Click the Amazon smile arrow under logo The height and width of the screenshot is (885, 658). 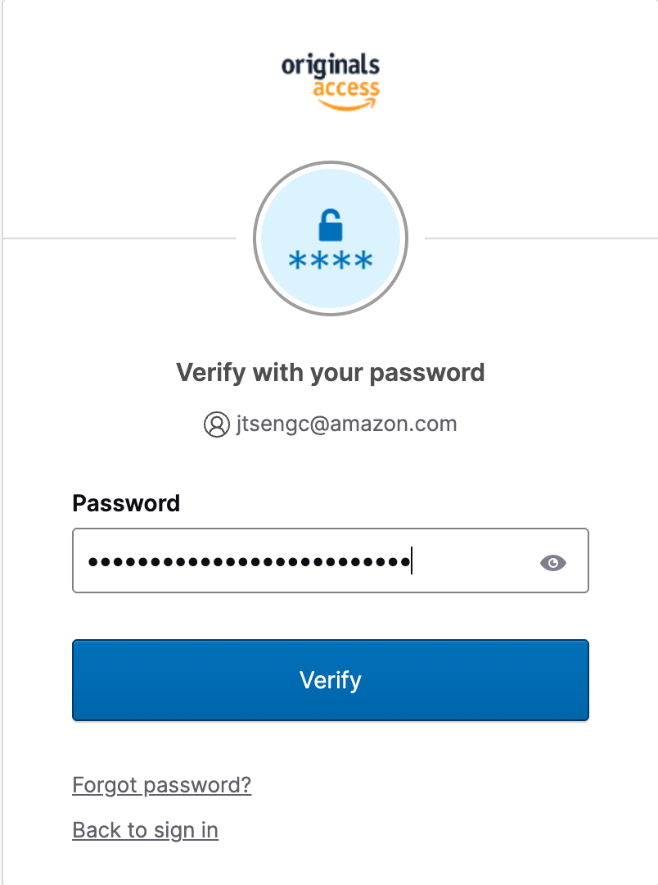tap(346, 104)
